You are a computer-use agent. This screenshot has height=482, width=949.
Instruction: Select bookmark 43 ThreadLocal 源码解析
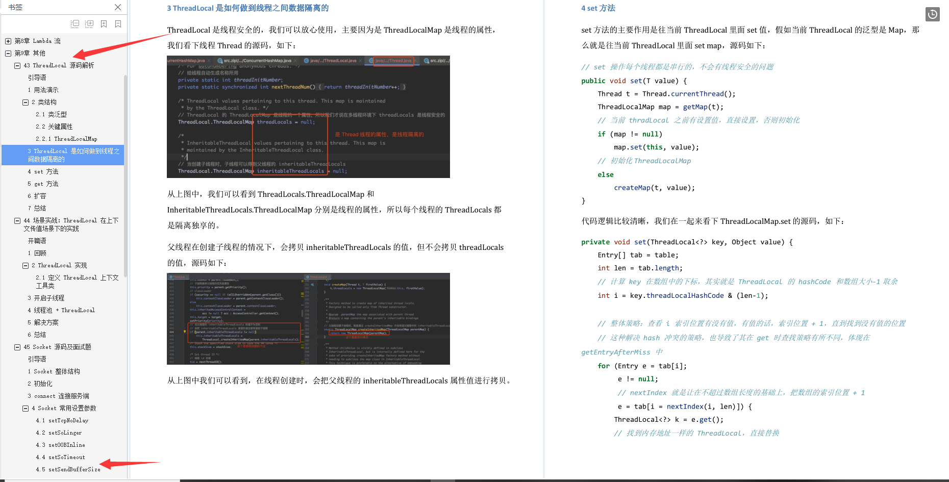tap(59, 65)
